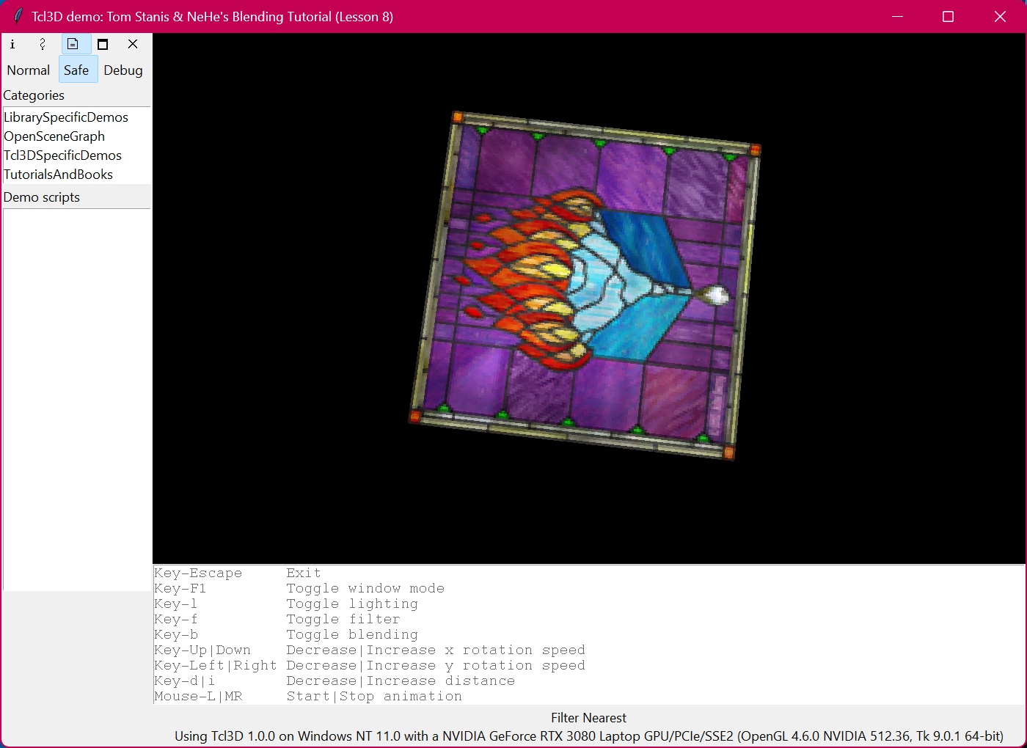Click the question mark help icon

[x=43, y=44]
